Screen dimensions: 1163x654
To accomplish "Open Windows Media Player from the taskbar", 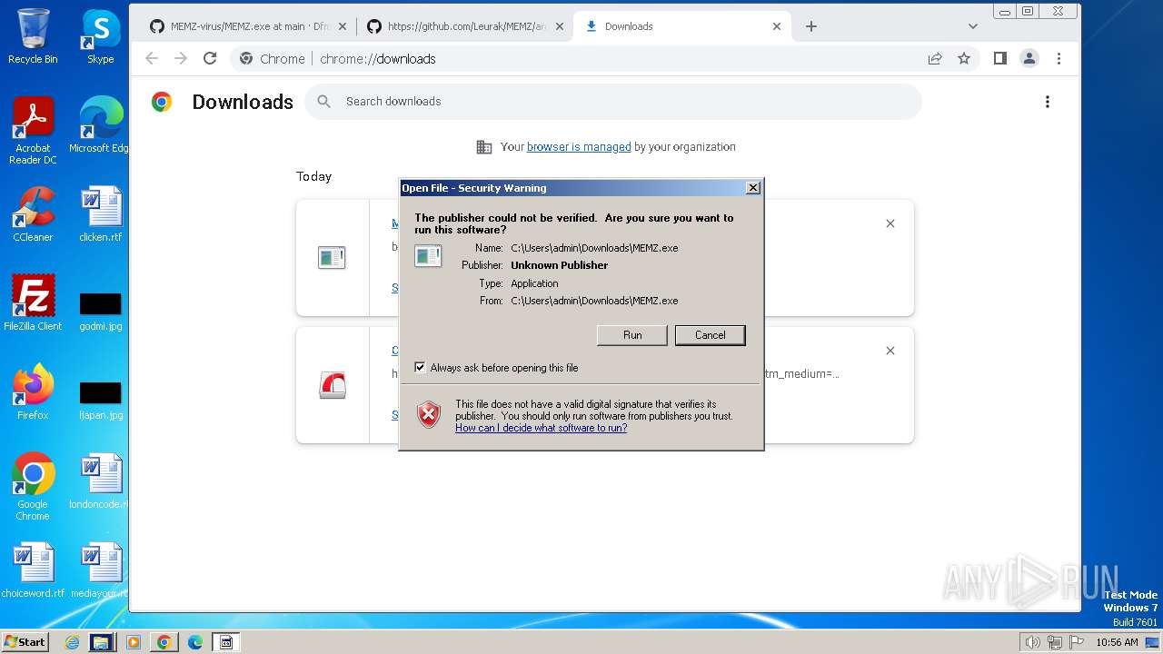I will (134, 642).
